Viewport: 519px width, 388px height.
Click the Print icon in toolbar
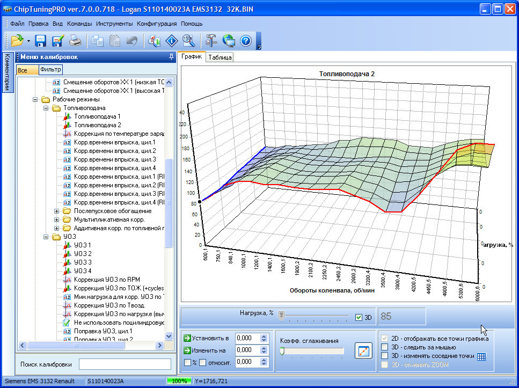(x=75, y=40)
